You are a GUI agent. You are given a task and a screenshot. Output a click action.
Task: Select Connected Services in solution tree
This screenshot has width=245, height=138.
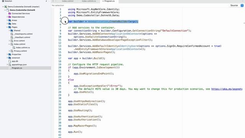click(x=21, y=14)
